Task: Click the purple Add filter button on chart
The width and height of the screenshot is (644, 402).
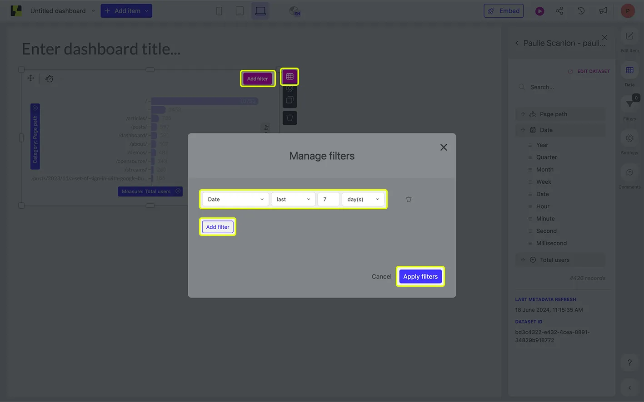Action: pyautogui.click(x=258, y=78)
